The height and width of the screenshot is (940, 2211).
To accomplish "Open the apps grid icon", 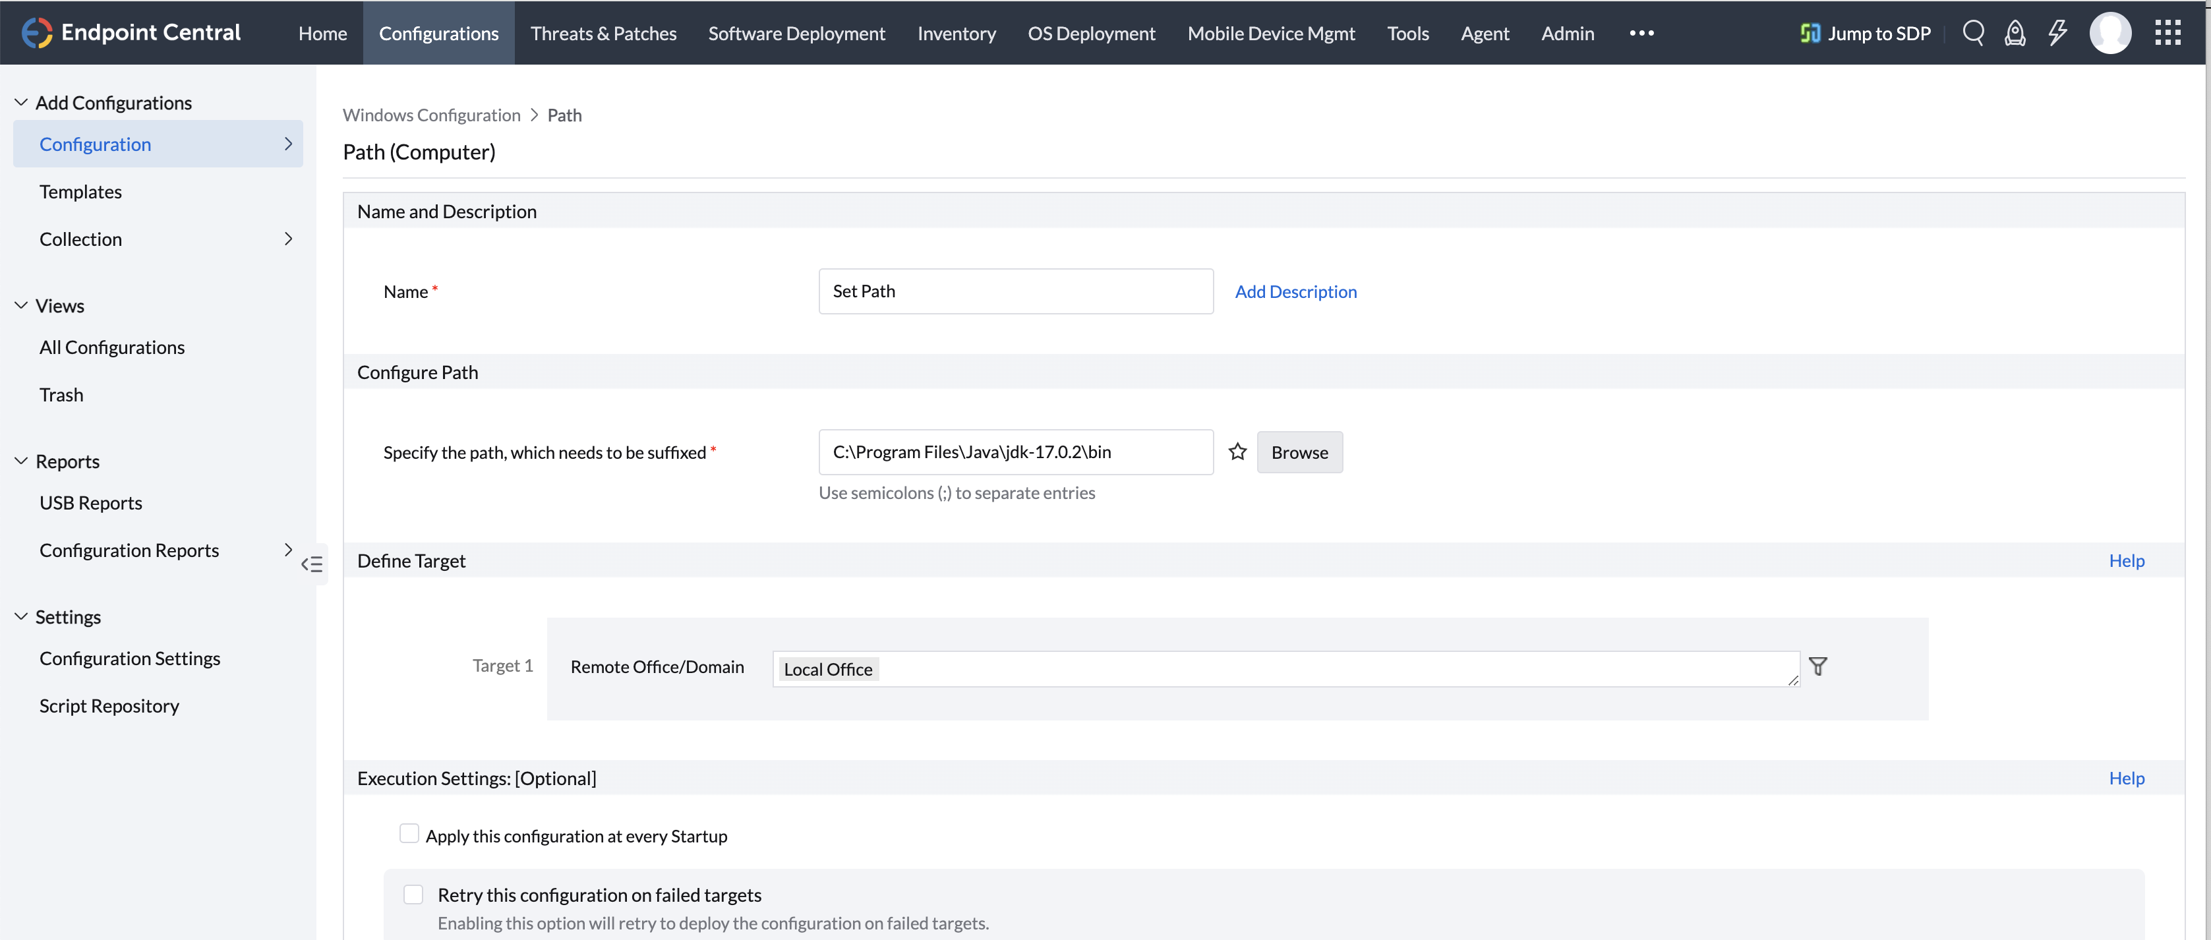I will 2167,32.
